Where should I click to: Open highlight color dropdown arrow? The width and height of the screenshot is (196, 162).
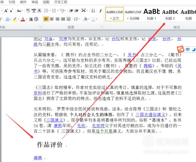point(18,19)
